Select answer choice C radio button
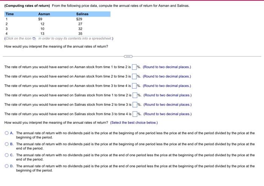 (6, 155)
